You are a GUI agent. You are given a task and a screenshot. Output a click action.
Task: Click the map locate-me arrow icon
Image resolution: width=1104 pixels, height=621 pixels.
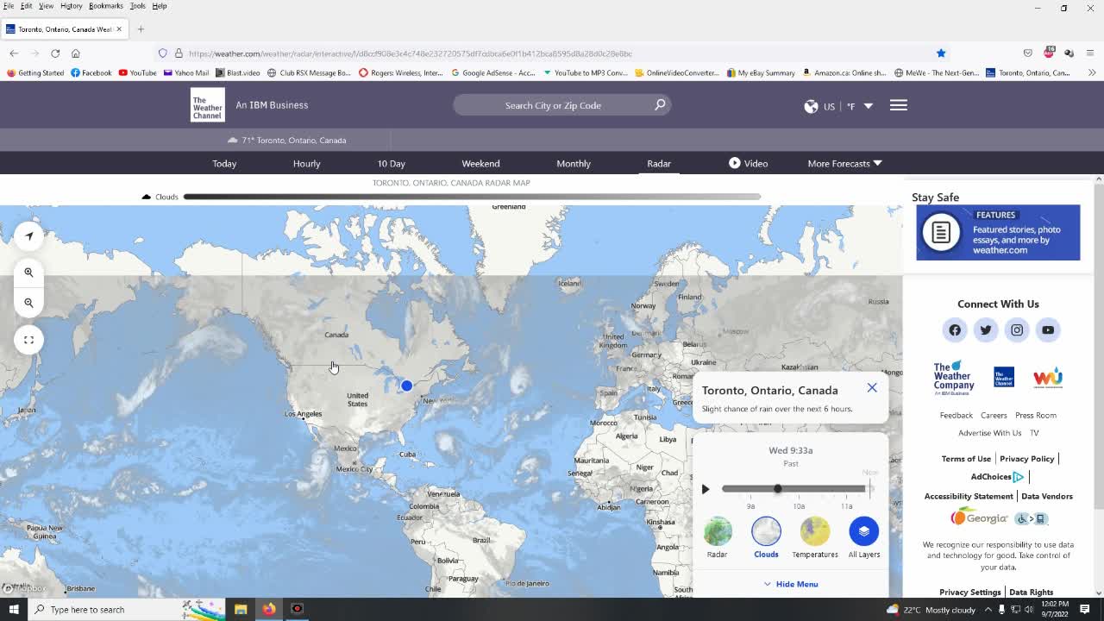tap(28, 235)
